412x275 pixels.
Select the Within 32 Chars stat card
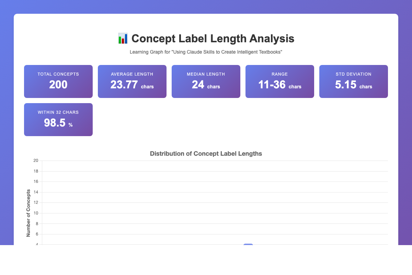(x=58, y=120)
